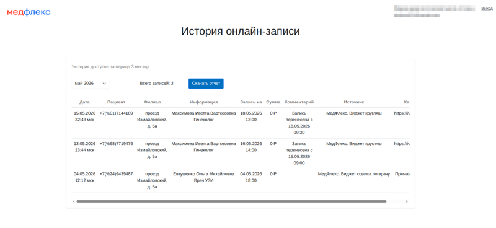The height and width of the screenshot is (228, 496).
Task: Click patient phone +7(%24)9439487
Action: click(x=116, y=174)
